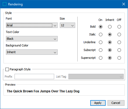Click the Apply button
The image size is (128, 109).
coord(98,103)
